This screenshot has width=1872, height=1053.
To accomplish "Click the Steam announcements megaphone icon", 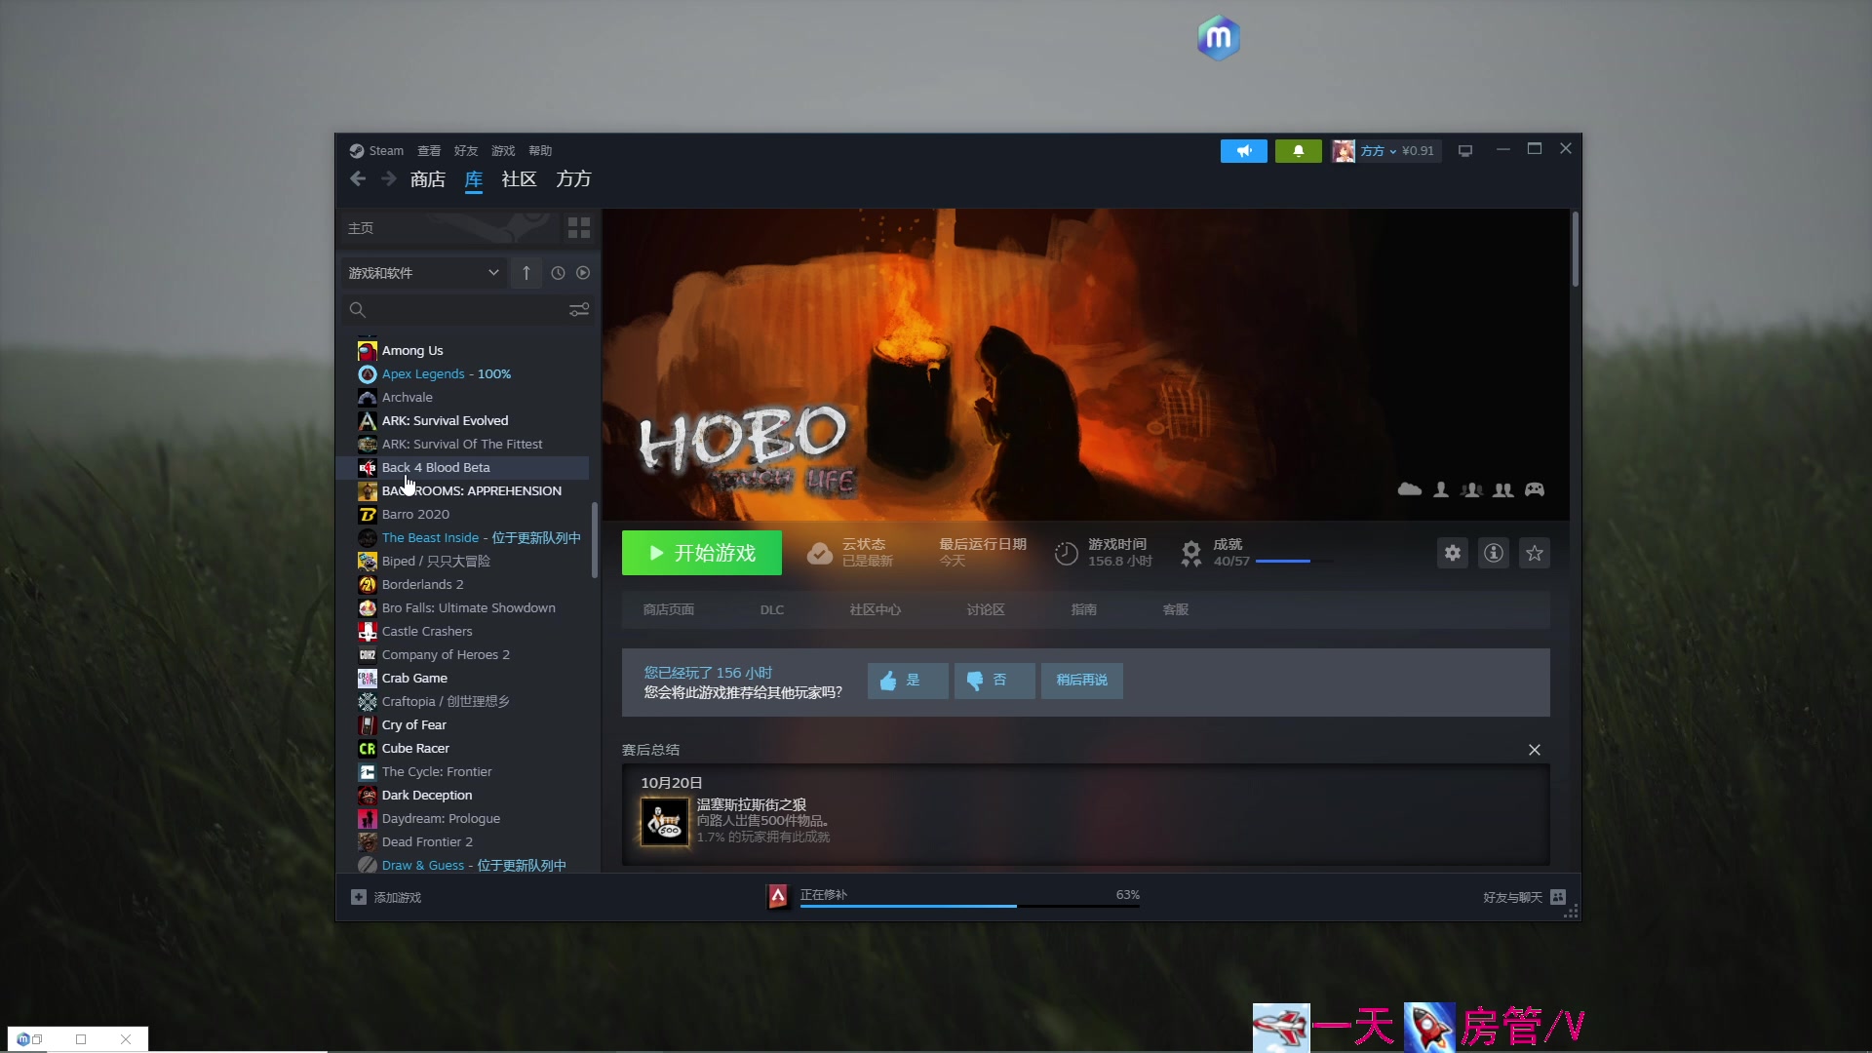I will coord(1243,151).
